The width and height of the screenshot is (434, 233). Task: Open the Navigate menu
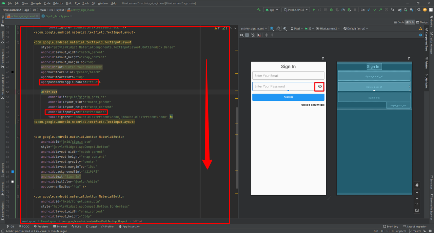click(x=36, y=3)
